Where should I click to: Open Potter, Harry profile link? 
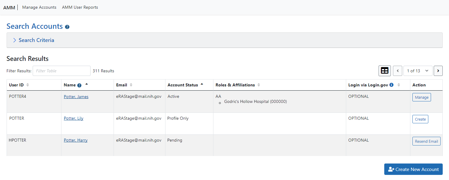pos(76,140)
